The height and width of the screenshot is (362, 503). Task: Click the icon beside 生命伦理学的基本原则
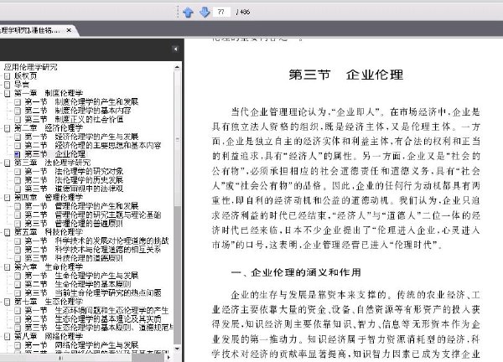pyautogui.click(x=18, y=284)
